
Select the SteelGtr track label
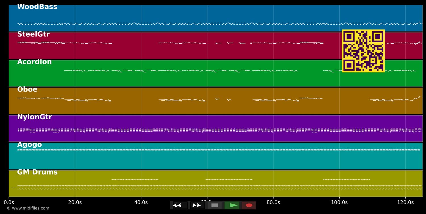(34, 34)
